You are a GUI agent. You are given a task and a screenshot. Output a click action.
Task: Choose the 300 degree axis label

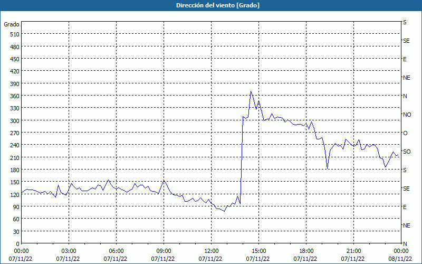click(15, 121)
